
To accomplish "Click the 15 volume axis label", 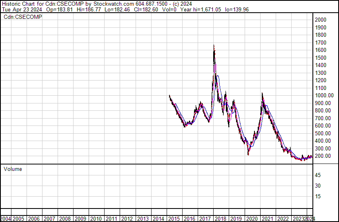I will 317,196.
